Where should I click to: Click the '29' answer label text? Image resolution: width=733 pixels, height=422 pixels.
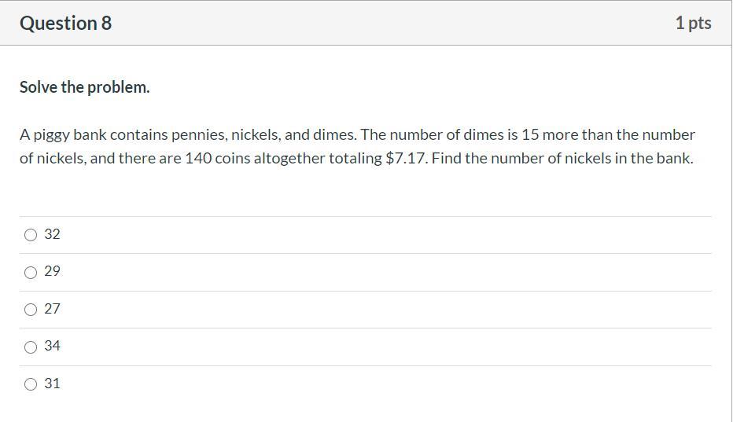click(52, 271)
